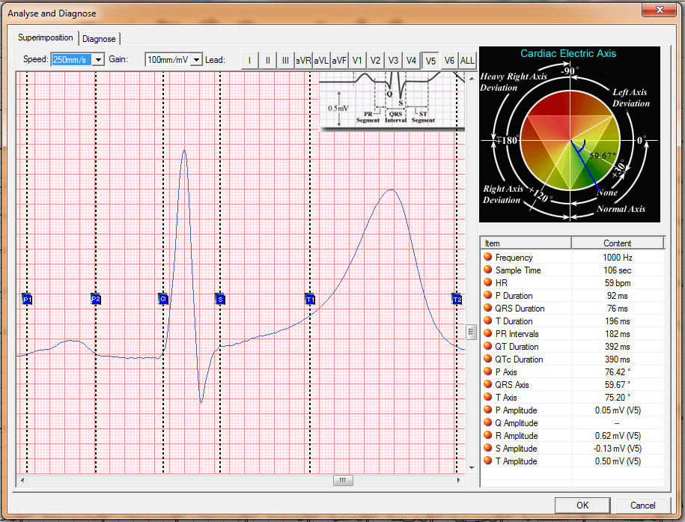The height and width of the screenshot is (522, 685).
Task: Click the orange icon beside QRS Duration
Action: 488,308
